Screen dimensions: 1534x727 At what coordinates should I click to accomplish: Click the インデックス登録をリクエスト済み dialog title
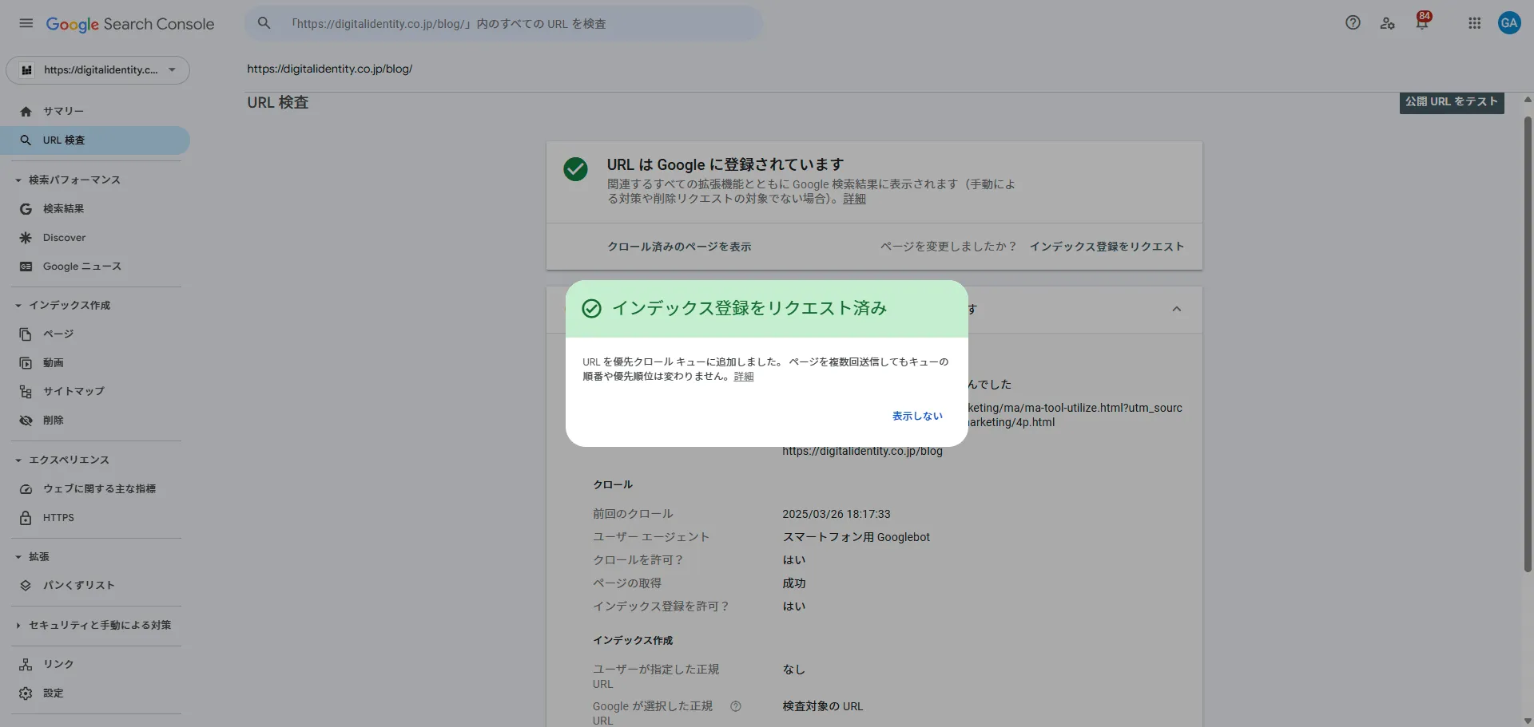click(x=749, y=309)
